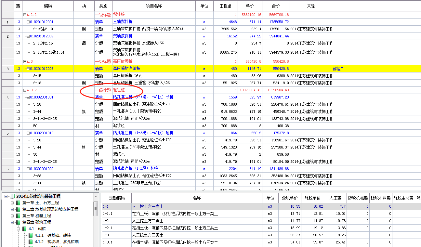Click the 2-18 quota code cell
Screen dimensions: 421x247
click(x=48, y=83)
